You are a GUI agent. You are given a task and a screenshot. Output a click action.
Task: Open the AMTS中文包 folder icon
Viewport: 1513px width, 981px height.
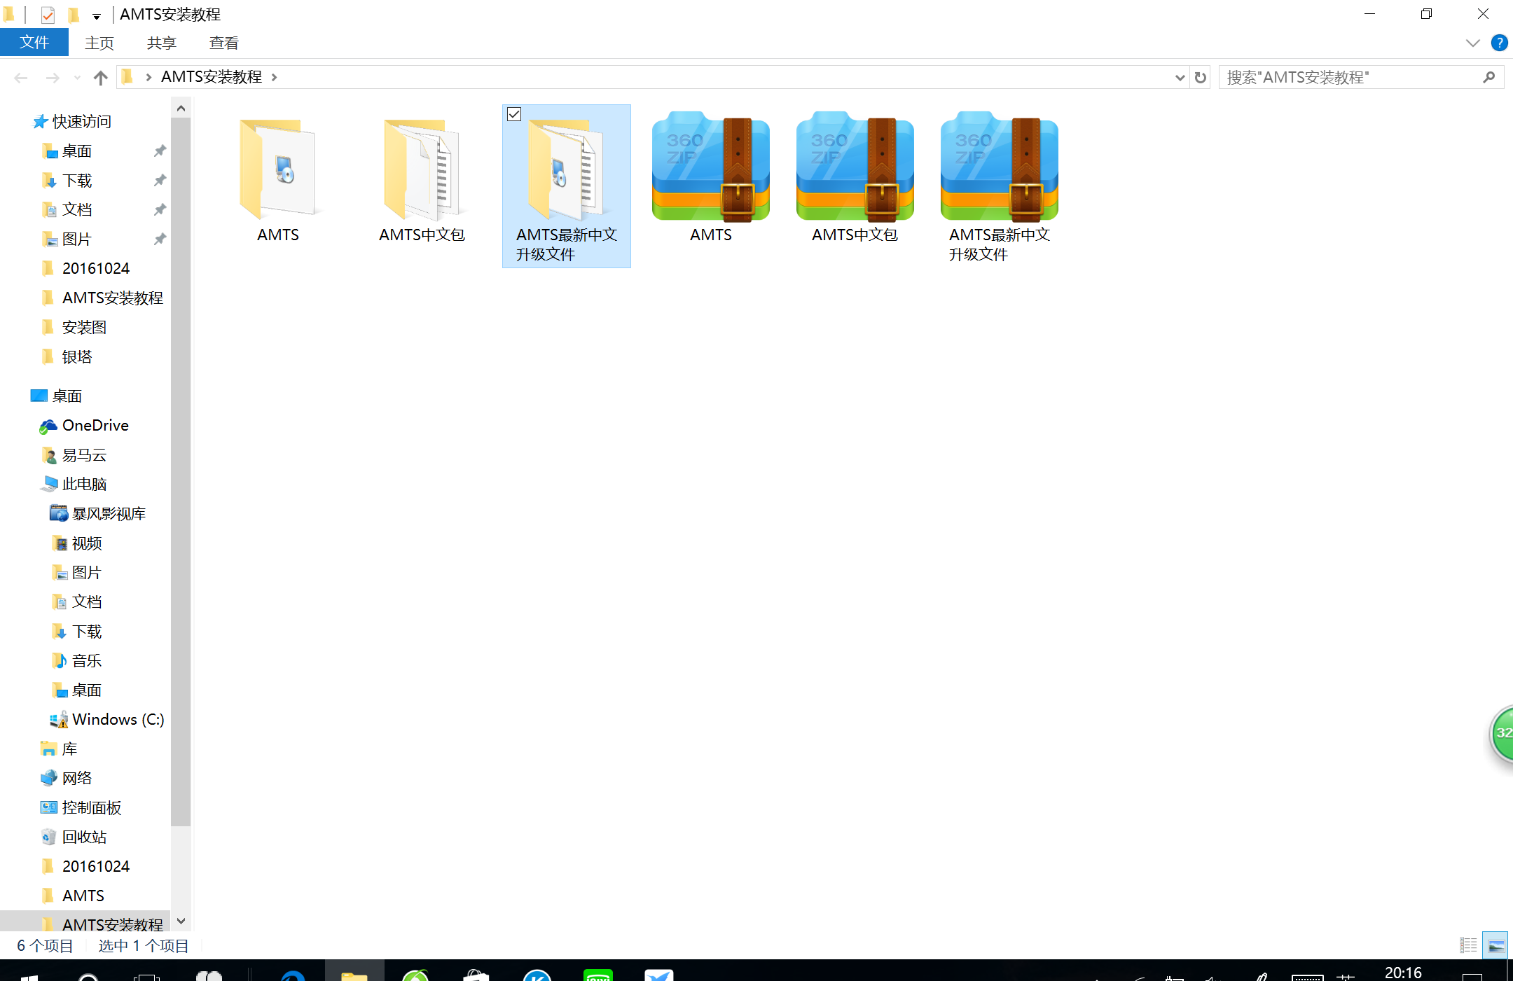click(422, 169)
